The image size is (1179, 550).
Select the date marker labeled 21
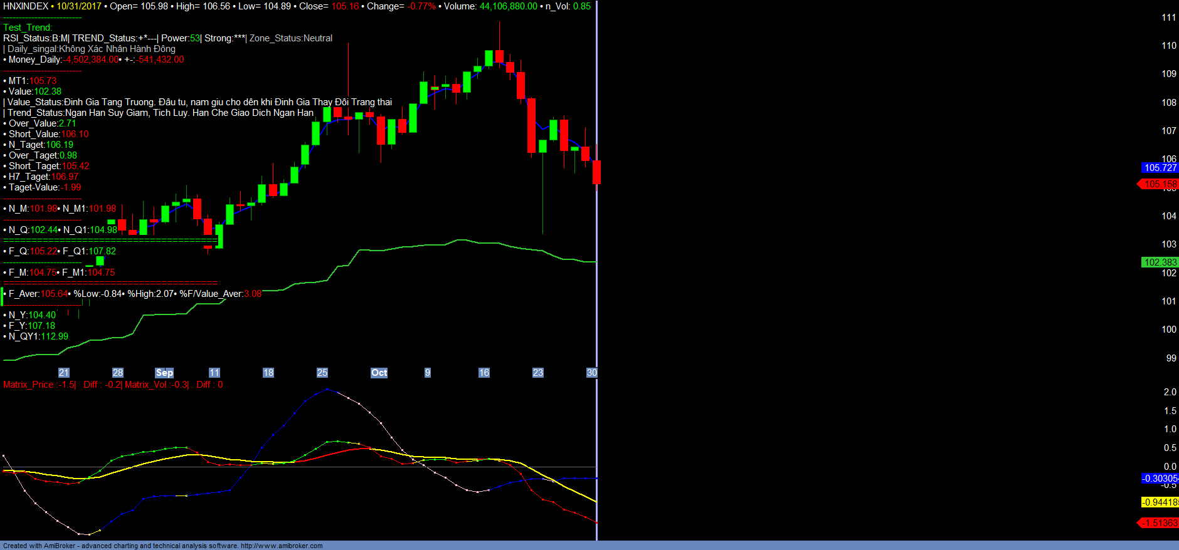tap(63, 373)
